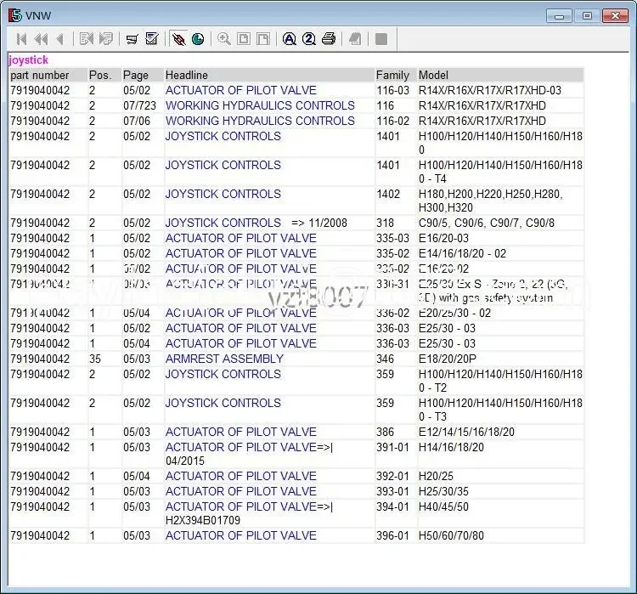Click the 'Model' column header

[433, 75]
